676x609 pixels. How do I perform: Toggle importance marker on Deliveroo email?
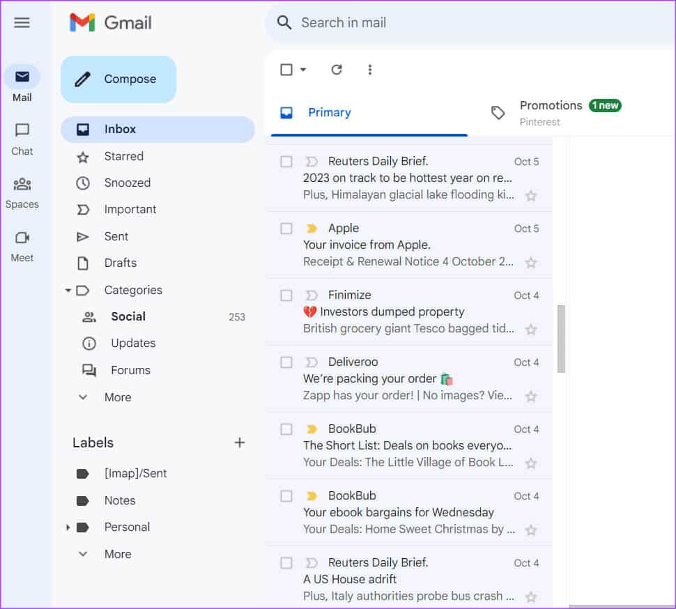click(312, 362)
